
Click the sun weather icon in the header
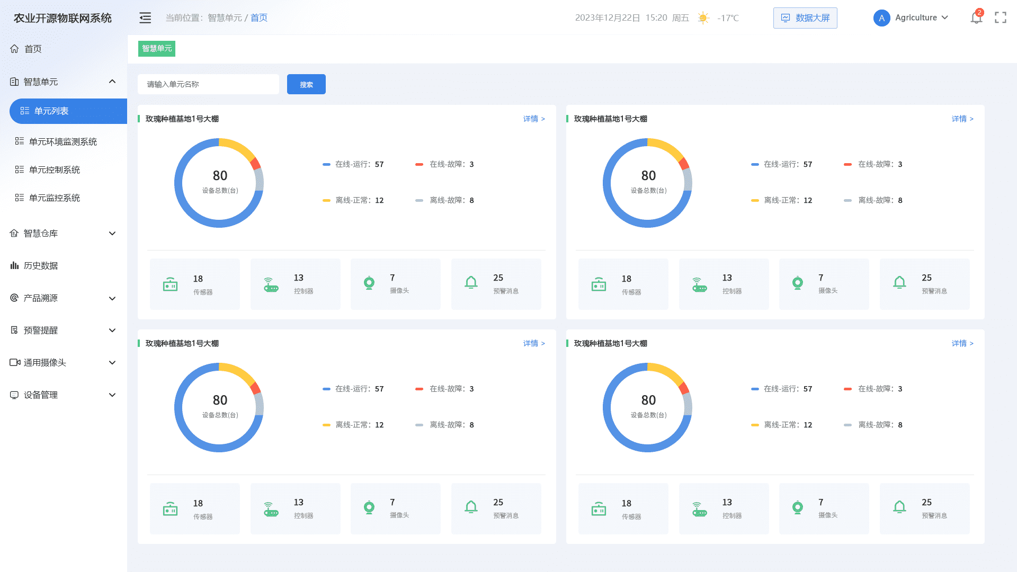click(703, 18)
